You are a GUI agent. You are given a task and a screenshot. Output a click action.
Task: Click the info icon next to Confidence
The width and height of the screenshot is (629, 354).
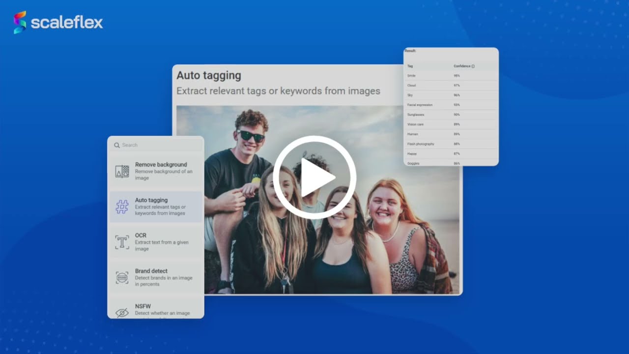click(473, 66)
